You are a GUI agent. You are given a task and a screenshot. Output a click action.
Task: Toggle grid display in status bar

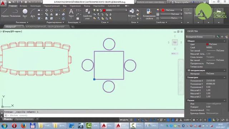point(131,120)
